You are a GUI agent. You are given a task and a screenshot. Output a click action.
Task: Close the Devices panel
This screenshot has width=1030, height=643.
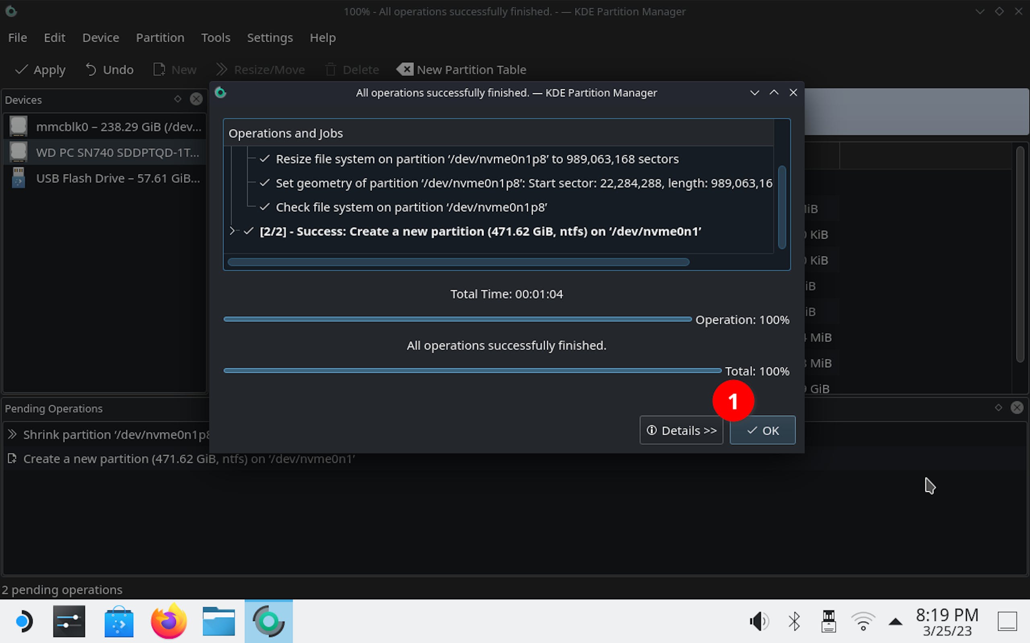click(x=196, y=99)
